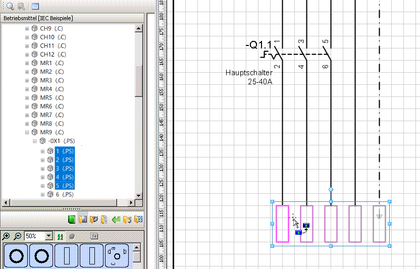This screenshot has height=269, width=420.
Task: Expand the CH10 tree node
Action: click(x=27, y=37)
